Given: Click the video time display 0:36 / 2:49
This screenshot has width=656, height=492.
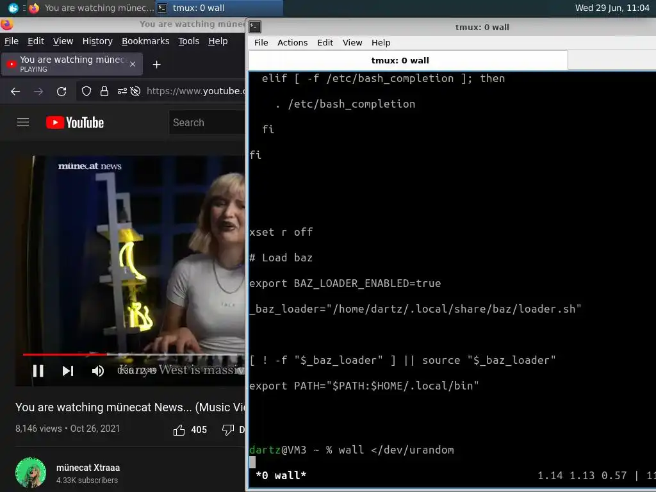Looking at the screenshot, I should [137, 371].
